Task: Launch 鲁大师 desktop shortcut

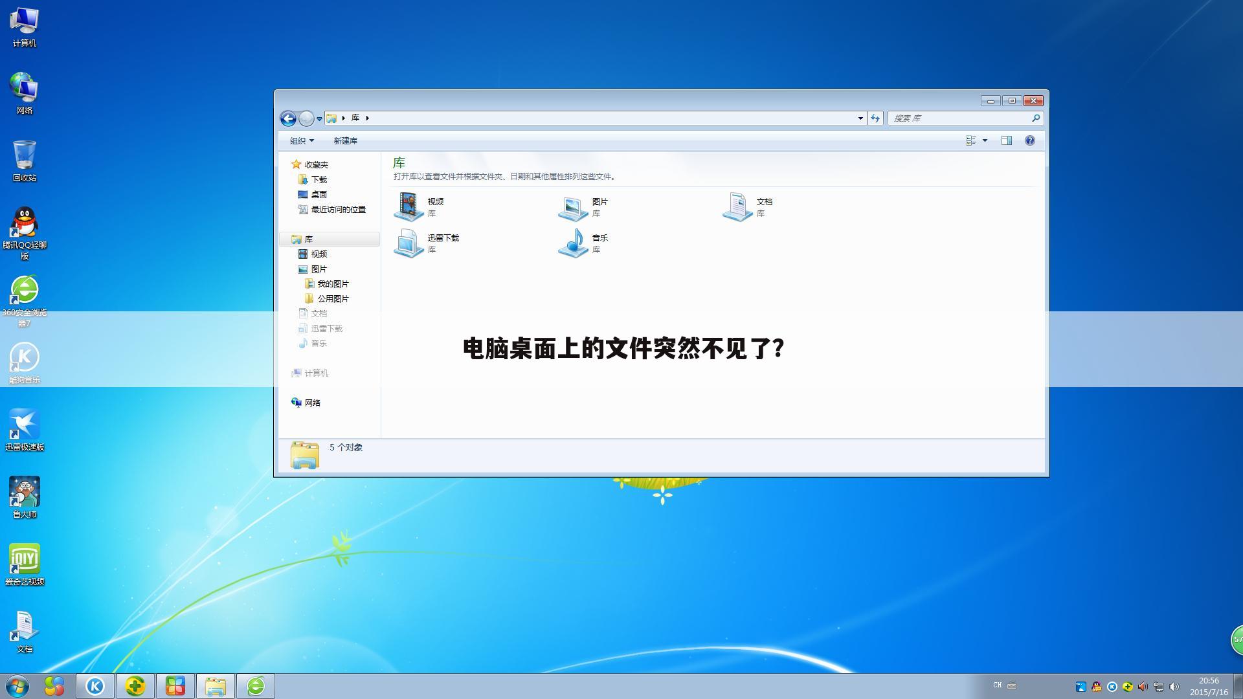Action: coord(25,497)
